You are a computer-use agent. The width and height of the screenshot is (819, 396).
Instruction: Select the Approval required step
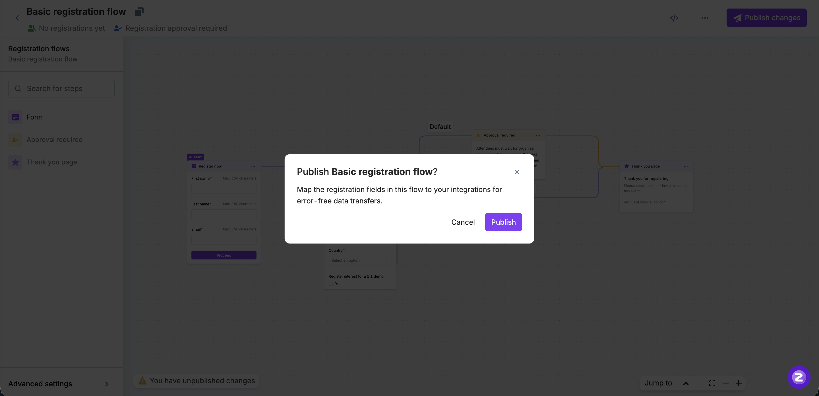54,140
